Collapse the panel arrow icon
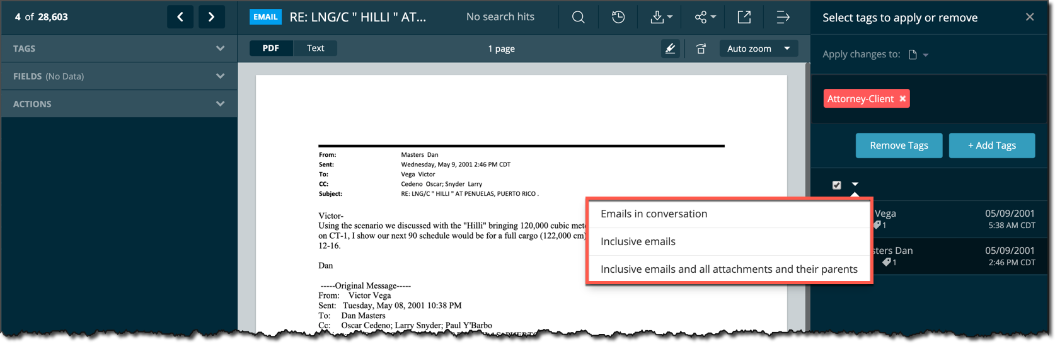The image size is (1055, 344). (x=783, y=17)
